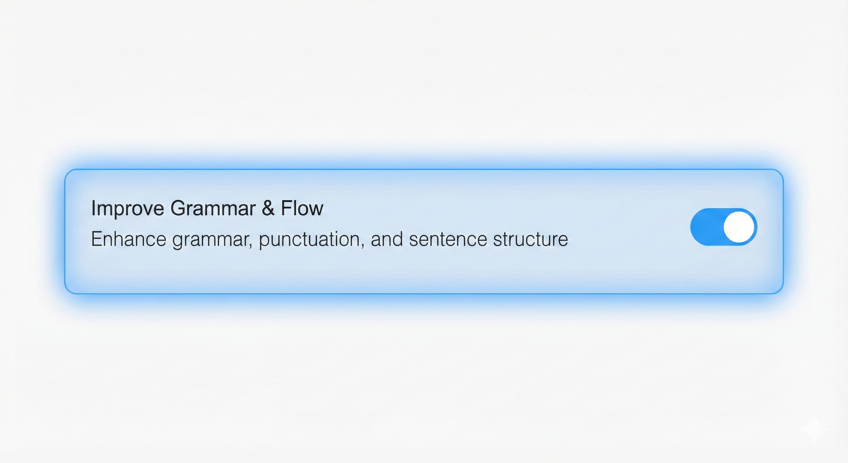Click the diamond-shaped glyph near screen corner

(815, 429)
